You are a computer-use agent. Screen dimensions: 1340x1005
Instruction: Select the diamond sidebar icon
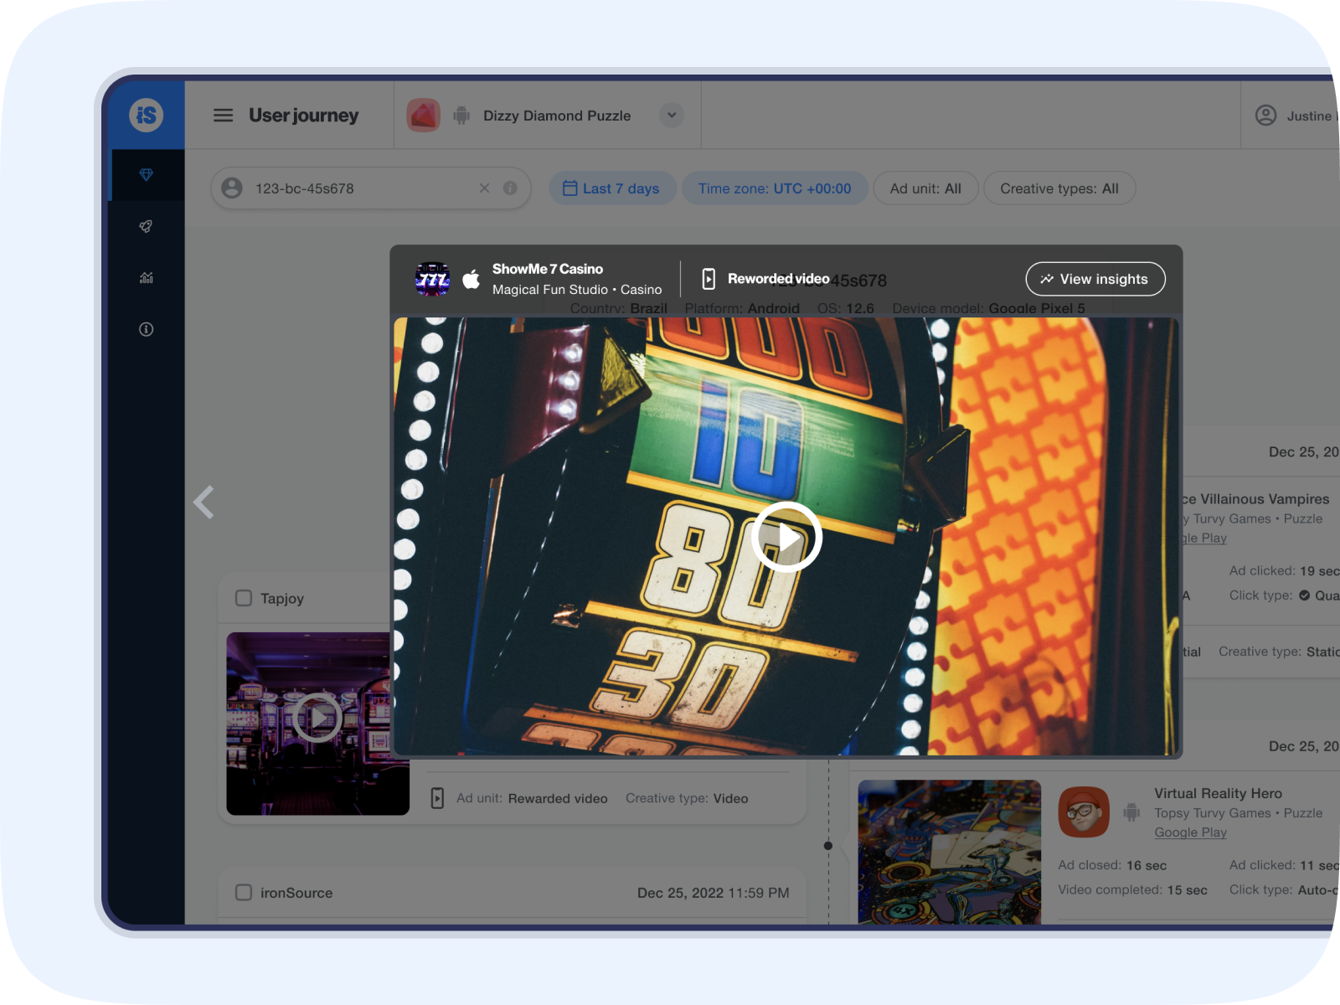click(x=147, y=174)
